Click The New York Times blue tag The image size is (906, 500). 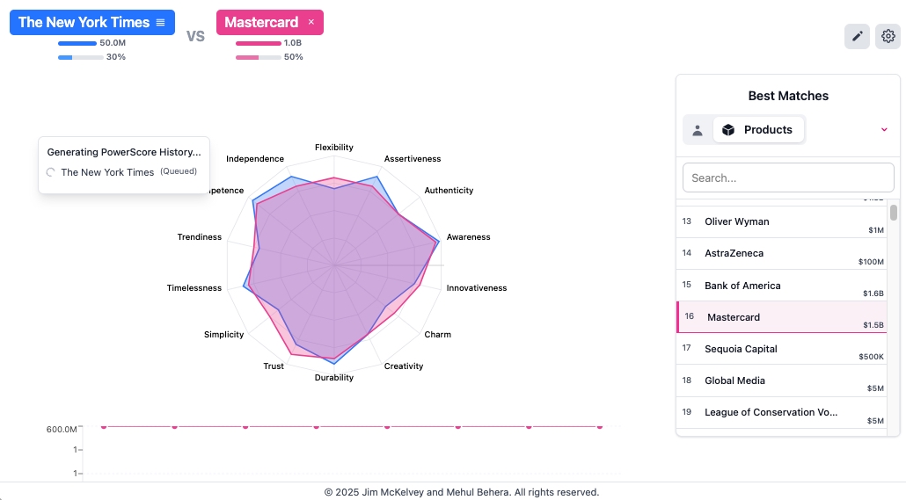(91, 23)
